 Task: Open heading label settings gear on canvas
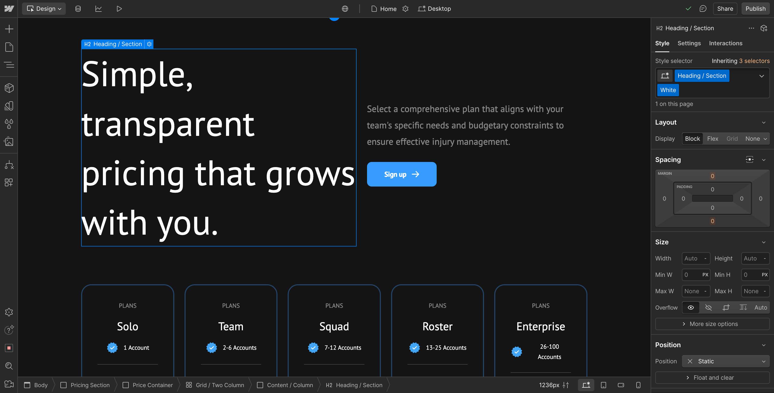coord(149,44)
